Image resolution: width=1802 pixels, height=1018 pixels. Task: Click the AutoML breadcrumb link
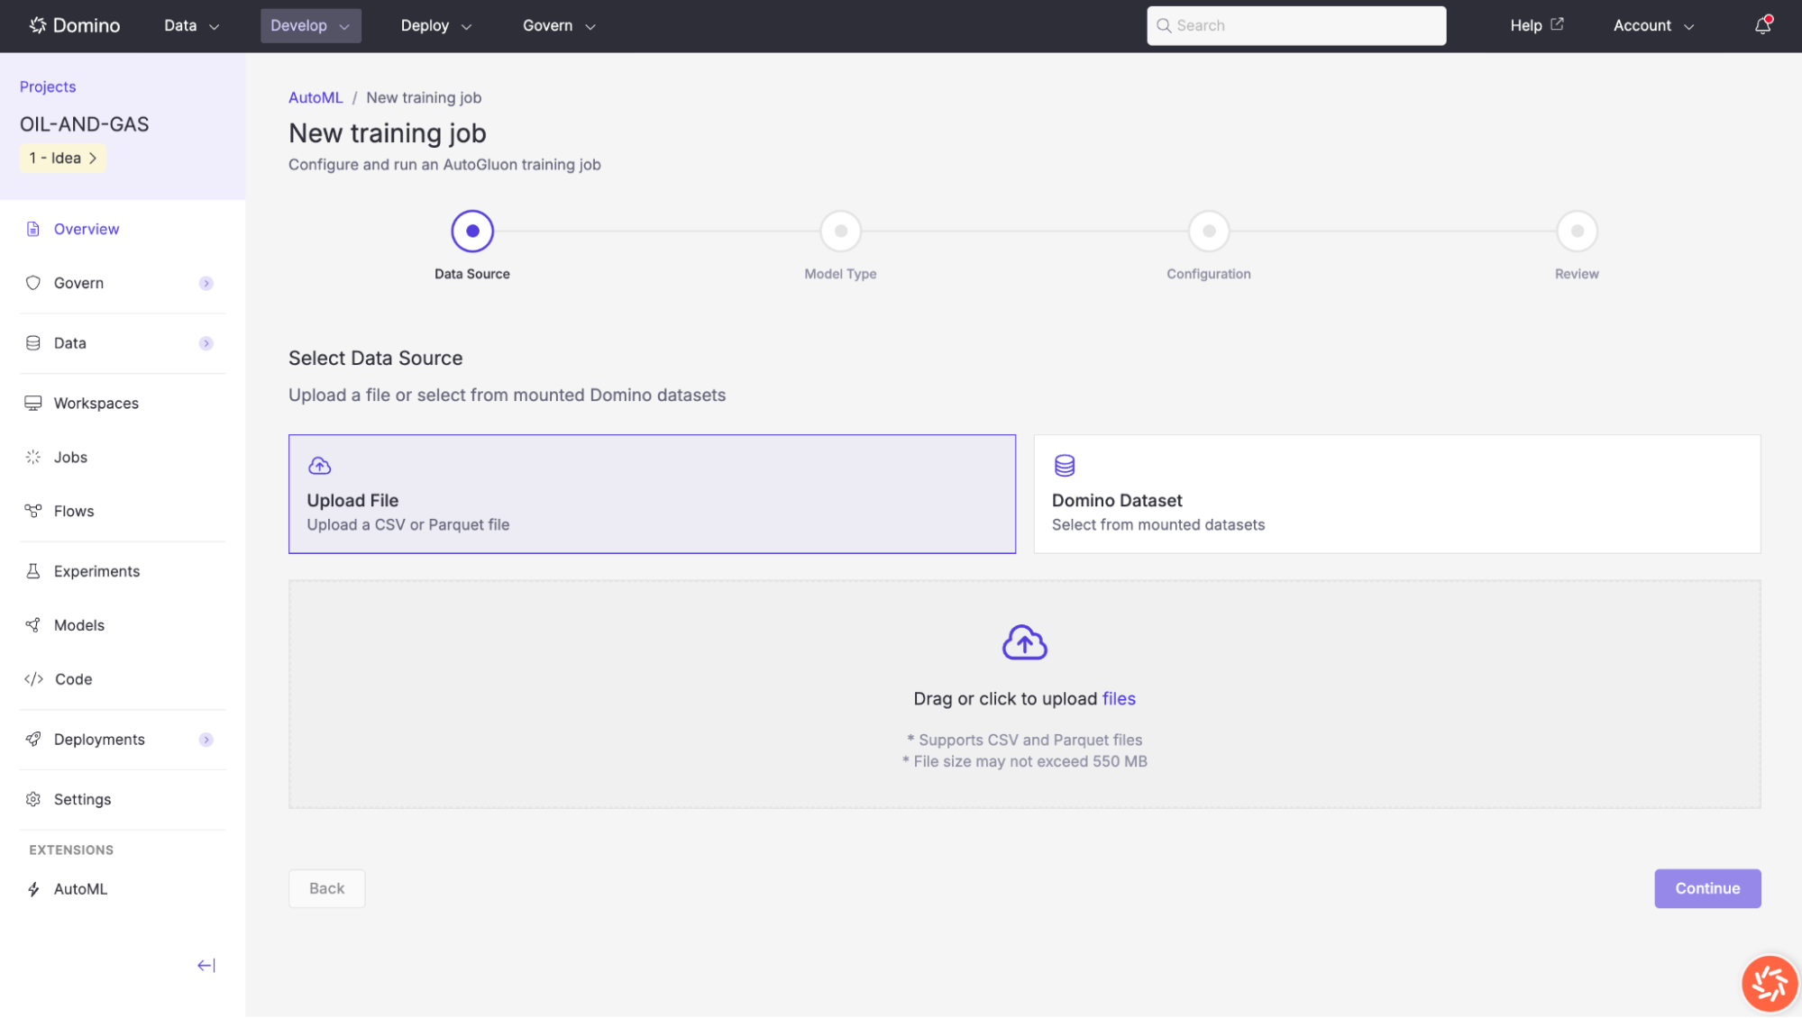coord(316,97)
